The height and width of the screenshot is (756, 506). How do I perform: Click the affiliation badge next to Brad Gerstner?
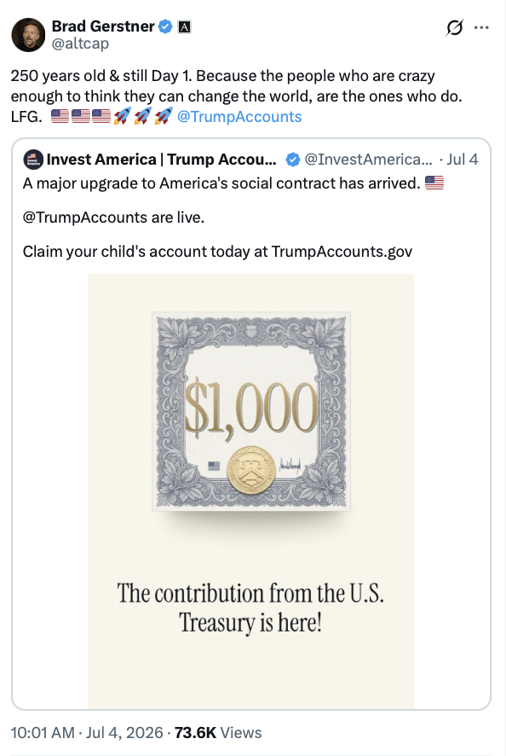point(184,27)
